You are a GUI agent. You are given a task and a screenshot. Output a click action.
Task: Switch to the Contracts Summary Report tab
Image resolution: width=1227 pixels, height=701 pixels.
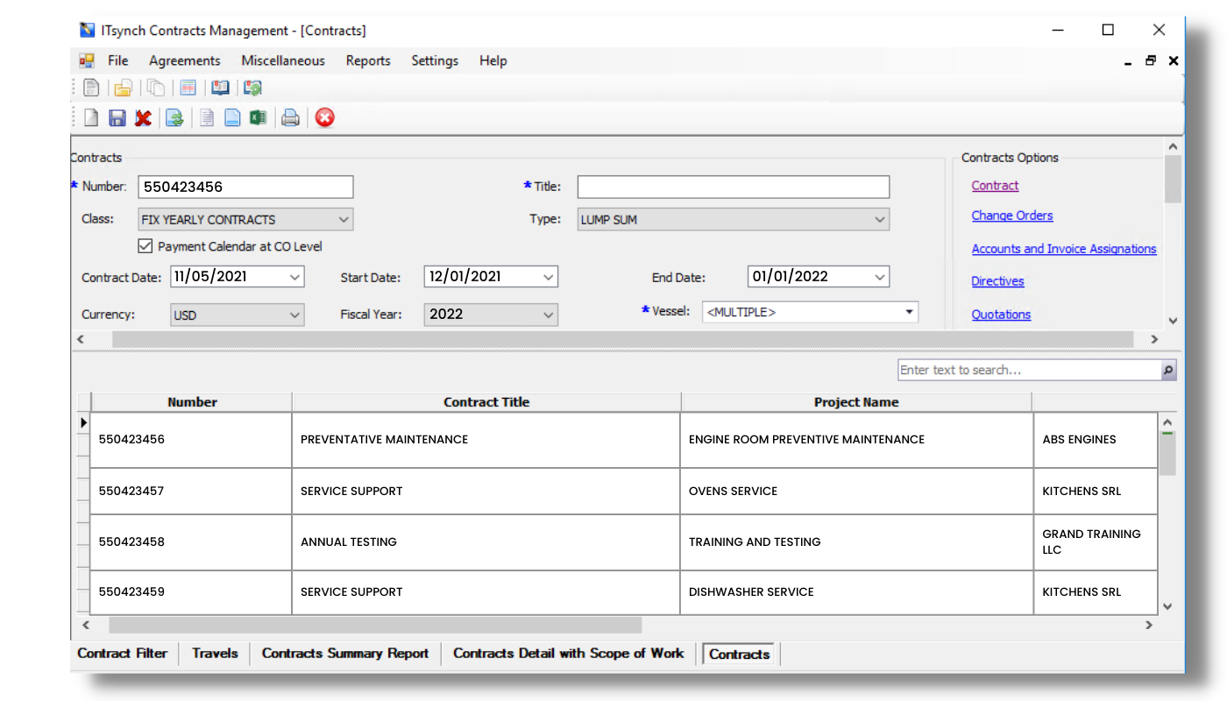coord(344,653)
